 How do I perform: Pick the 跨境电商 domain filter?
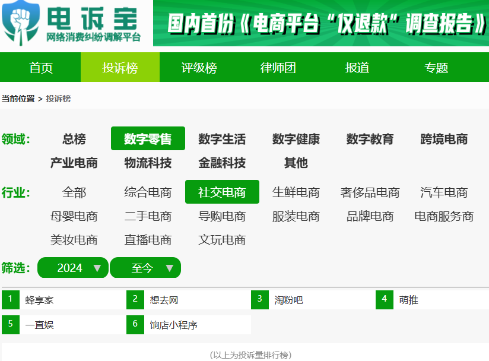[444, 138]
